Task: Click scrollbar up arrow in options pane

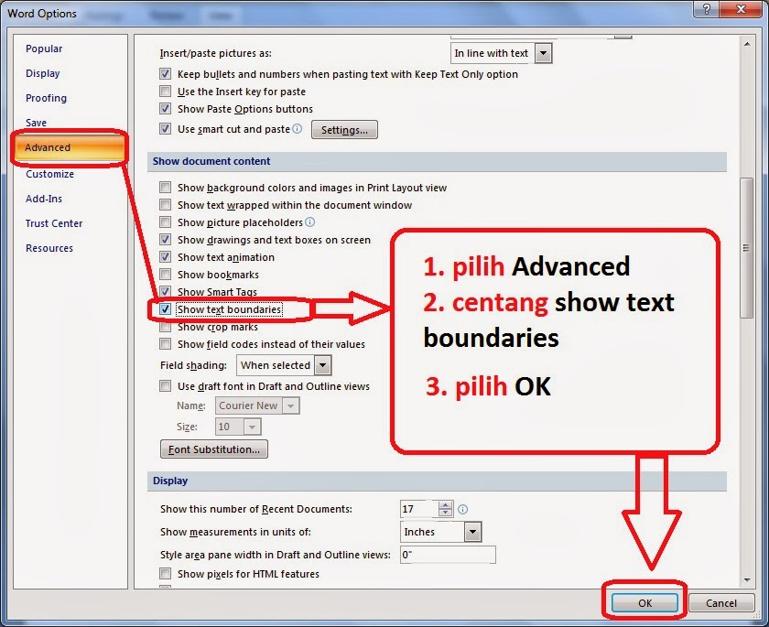Action: [747, 44]
